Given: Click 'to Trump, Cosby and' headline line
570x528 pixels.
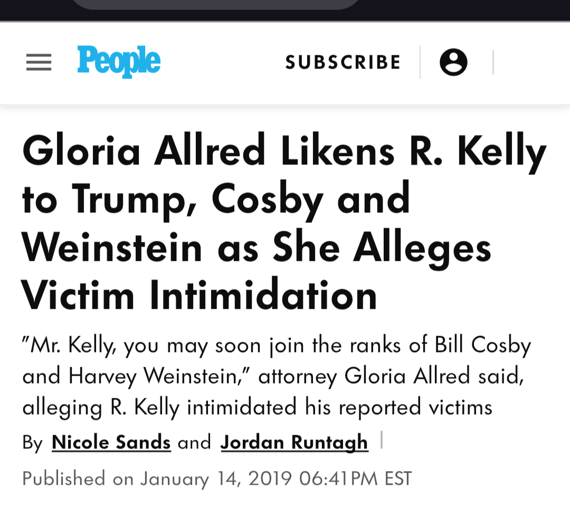Looking at the screenshot, I should coord(216,199).
